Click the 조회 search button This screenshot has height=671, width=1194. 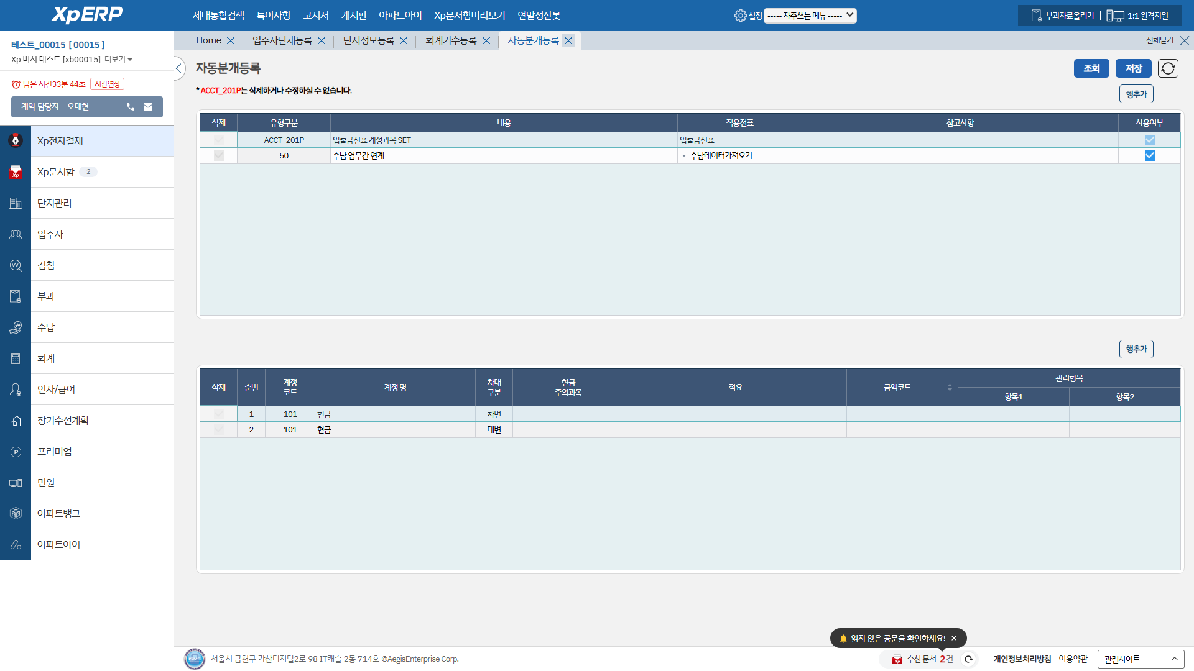point(1091,68)
